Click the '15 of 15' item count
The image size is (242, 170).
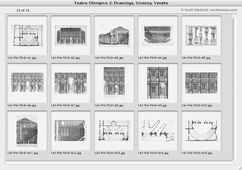click(23, 10)
